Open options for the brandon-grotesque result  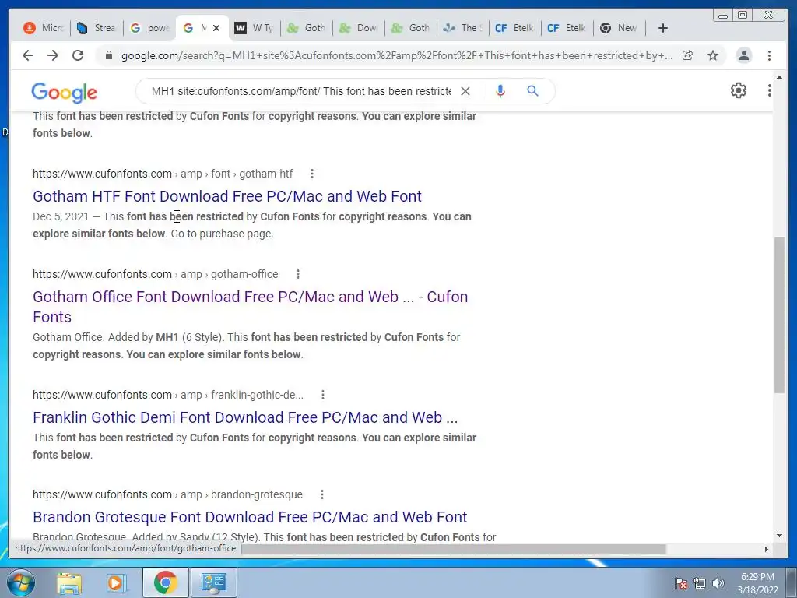click(x=321, y=494)
